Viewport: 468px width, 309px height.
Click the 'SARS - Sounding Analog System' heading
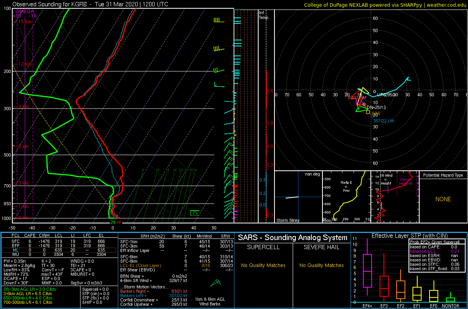click(x=293, y=238)
